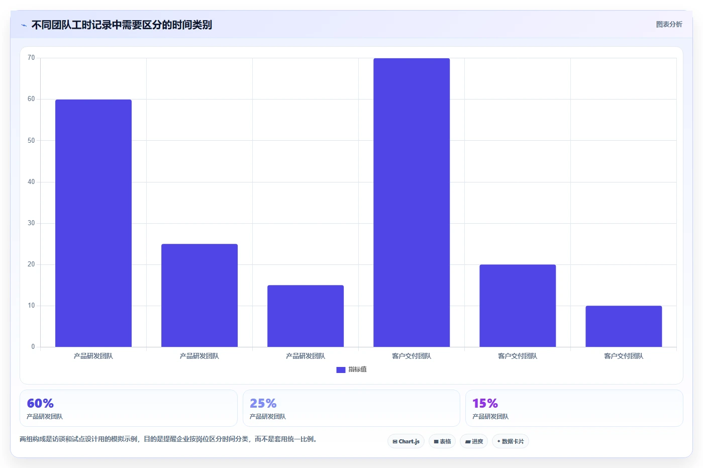The height and width of the screenshot is (468, 703).
Task: Click the title 不同团队工时记录中需要区分的时间类别
Action: 122,25
